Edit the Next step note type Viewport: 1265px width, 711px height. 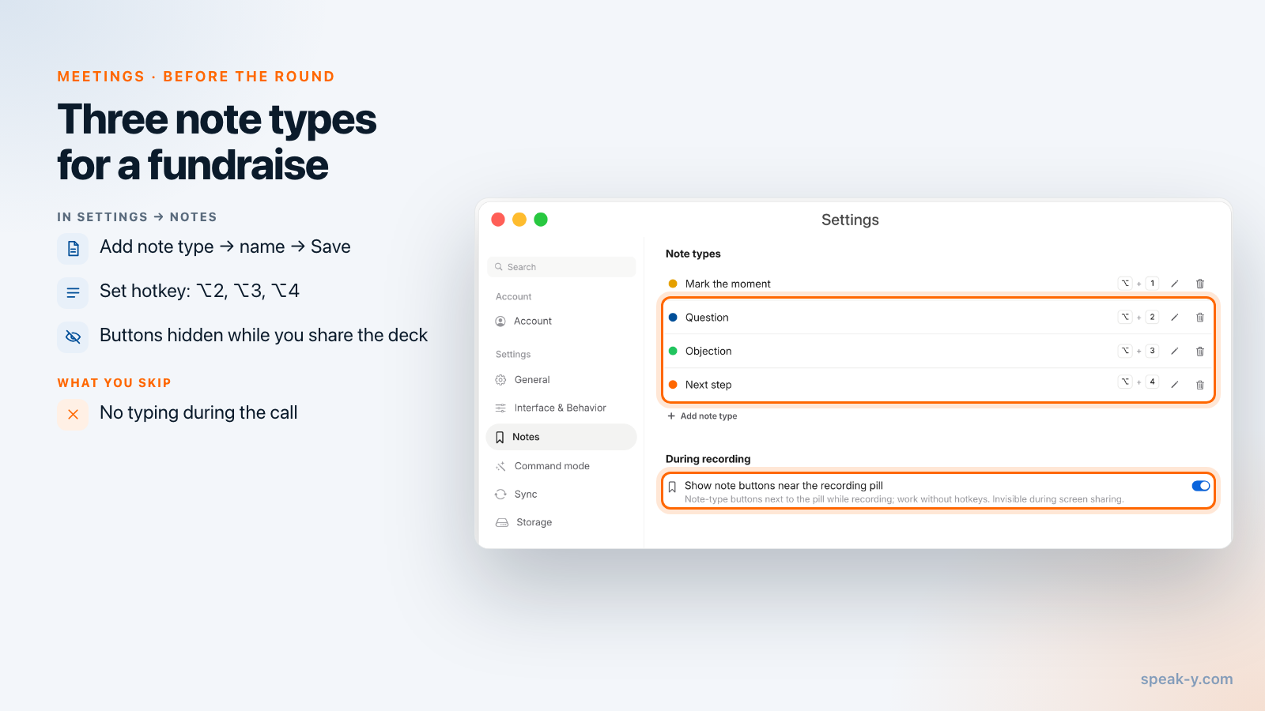[1175, 385]
